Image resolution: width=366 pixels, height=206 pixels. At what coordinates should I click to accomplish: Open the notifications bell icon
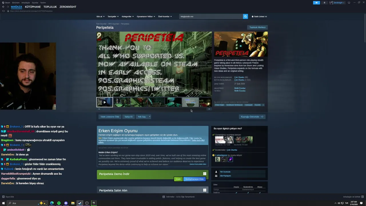[324, 3]
